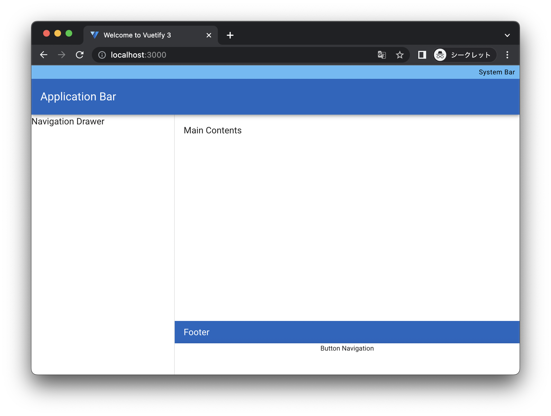The image size is (551, 416).
Task: Click the Button Navigation control
Action: (x=347, y=348)
